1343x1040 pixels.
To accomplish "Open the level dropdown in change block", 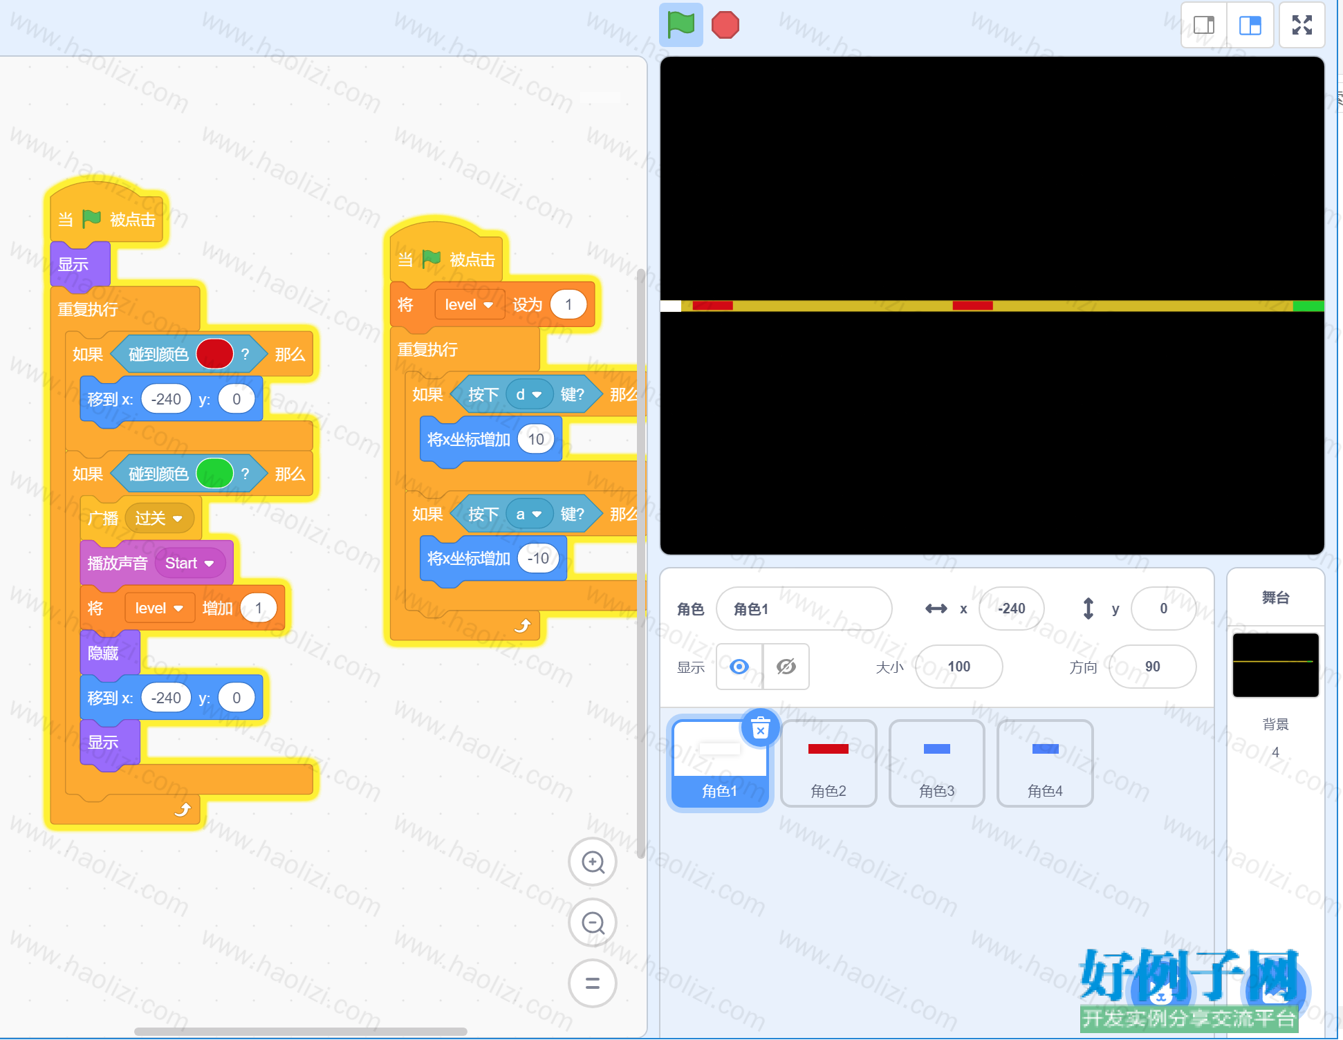I will 159,609.
